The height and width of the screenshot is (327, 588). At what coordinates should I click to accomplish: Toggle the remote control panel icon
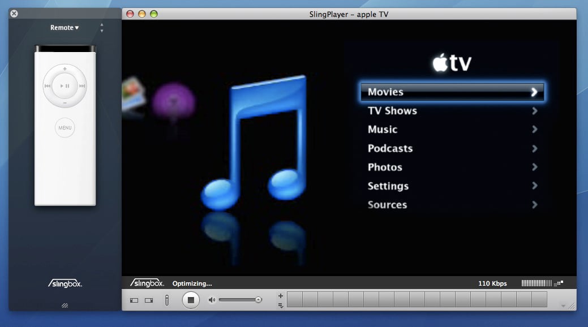coord(166,300)
